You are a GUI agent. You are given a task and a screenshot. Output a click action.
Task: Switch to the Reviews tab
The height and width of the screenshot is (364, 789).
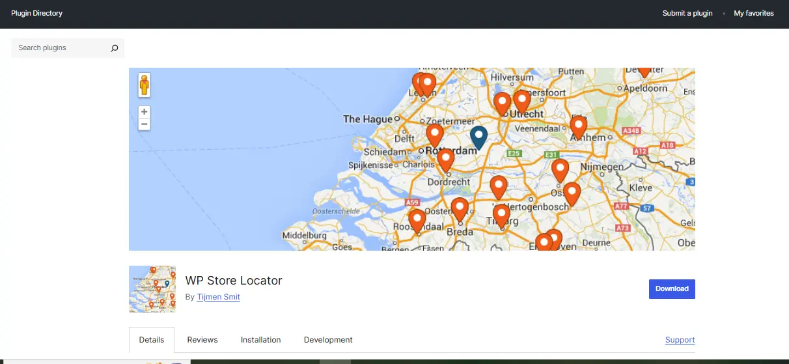pyautogui.click(x=202, y=340)
